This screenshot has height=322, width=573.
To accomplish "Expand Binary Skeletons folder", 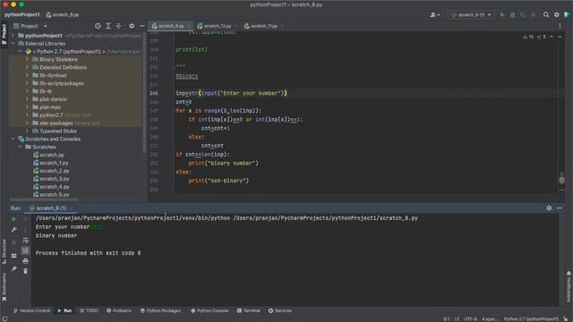I will (x=28, y=59).
